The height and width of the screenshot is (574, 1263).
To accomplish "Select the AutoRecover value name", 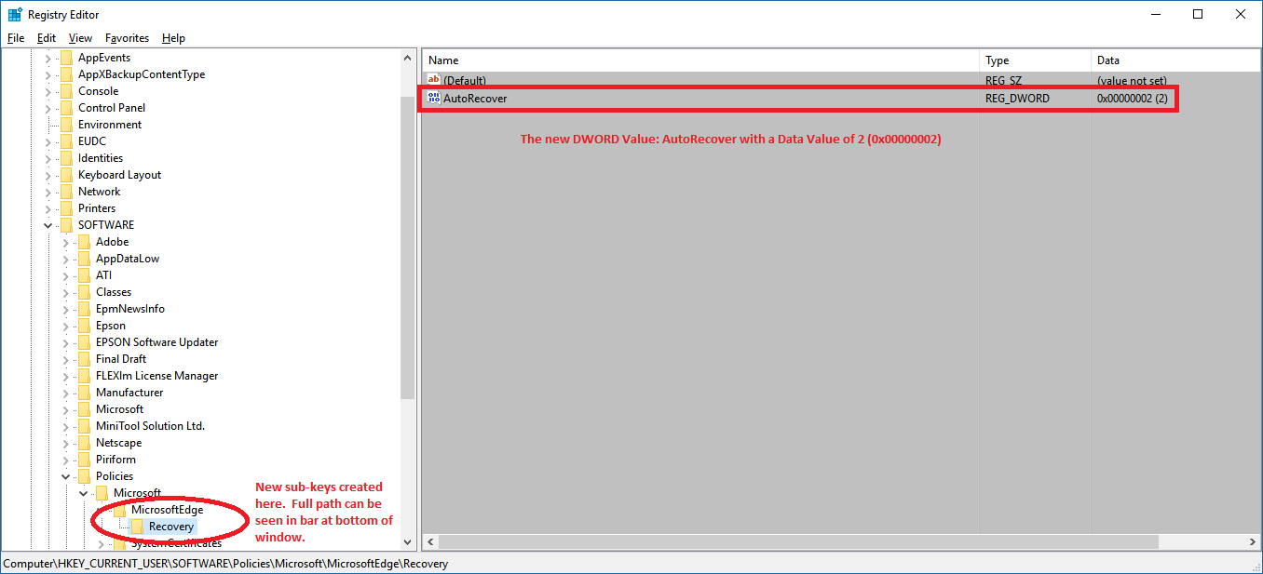I will pyautogui.click(x=475, y=98).
